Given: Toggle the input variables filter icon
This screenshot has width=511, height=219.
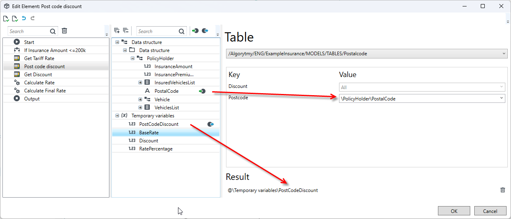Looking at the screenshot, I should tap(195, 31).
